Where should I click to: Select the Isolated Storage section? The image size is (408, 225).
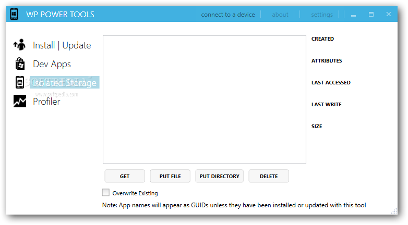click(64, 83)
